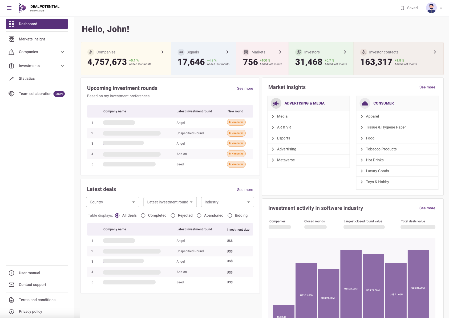
Task: Click the Contact support envelope icon
Action: pyautogui.click(x=11, y=285)
